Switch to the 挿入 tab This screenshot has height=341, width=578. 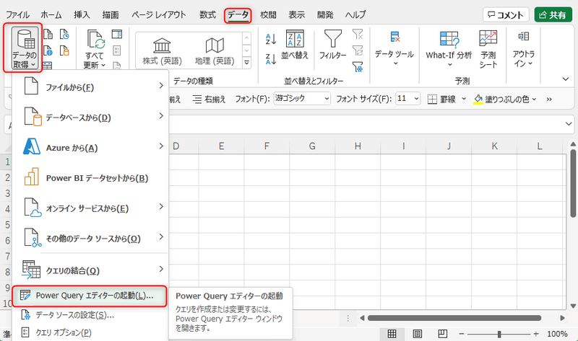pyautogui.click(x=82, y=14)
